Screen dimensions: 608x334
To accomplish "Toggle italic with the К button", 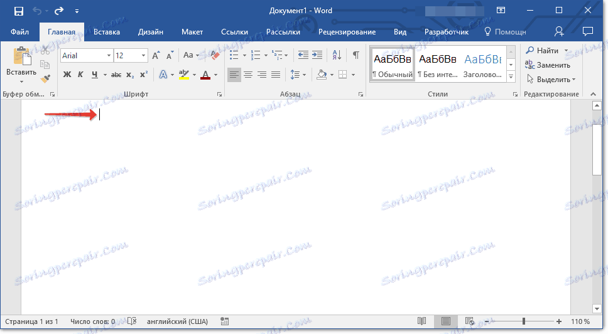I will coord(80,75).
